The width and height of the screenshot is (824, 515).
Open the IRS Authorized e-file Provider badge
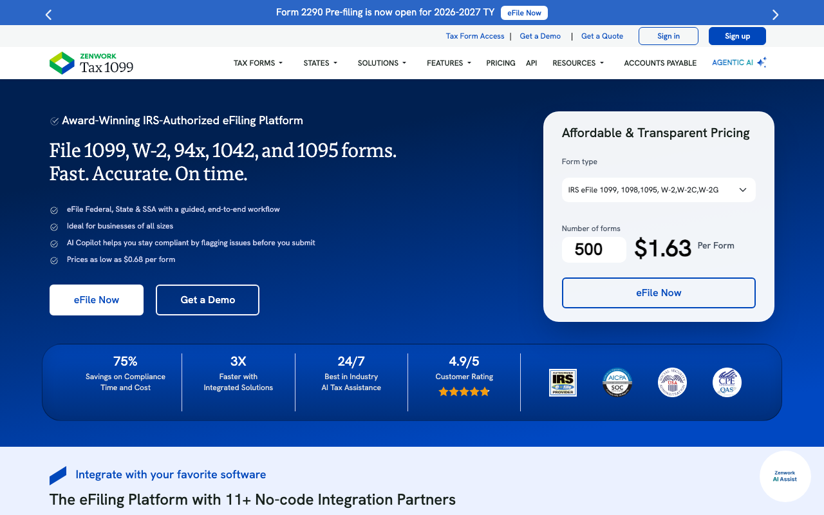(x=563, y=382)
